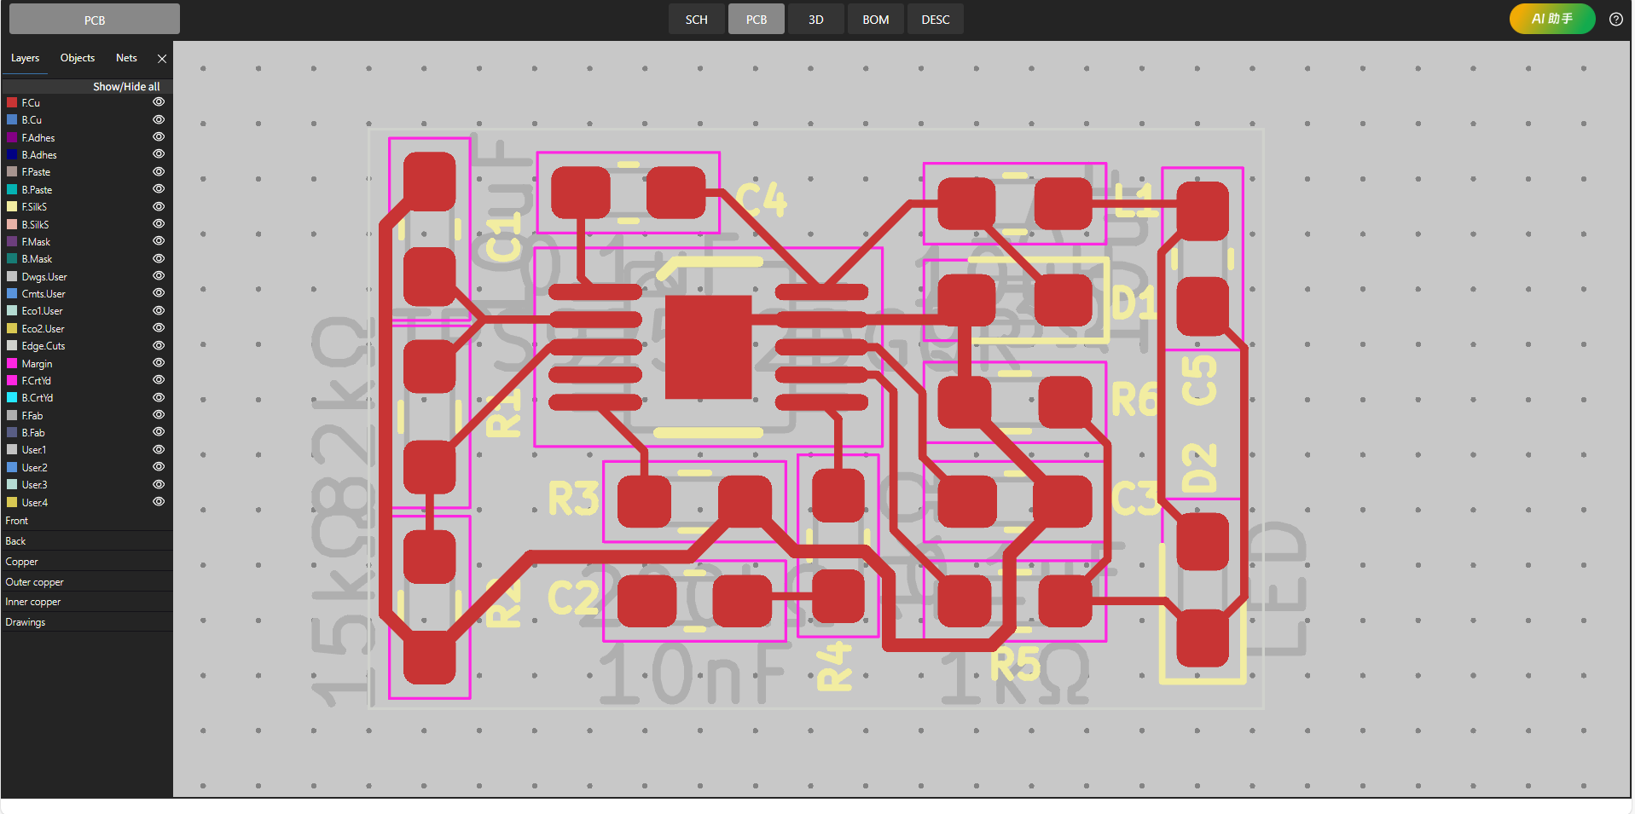1635x814 pixels.
Task: Open the 3D view tab
Action: (x=815, y=20)
